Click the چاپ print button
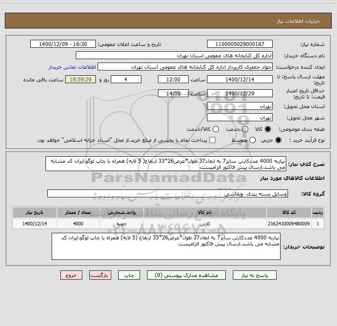 tap(129, 275)
